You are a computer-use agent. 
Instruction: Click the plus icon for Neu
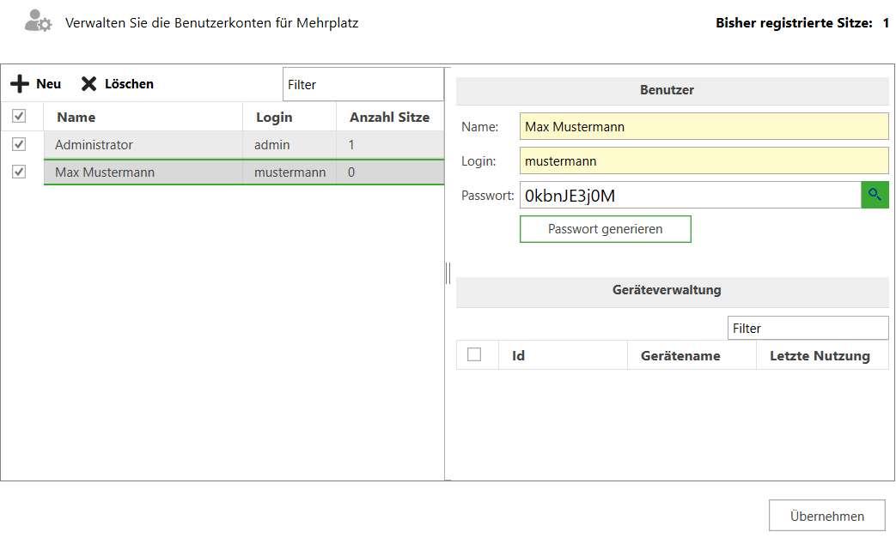coord(20,84)
